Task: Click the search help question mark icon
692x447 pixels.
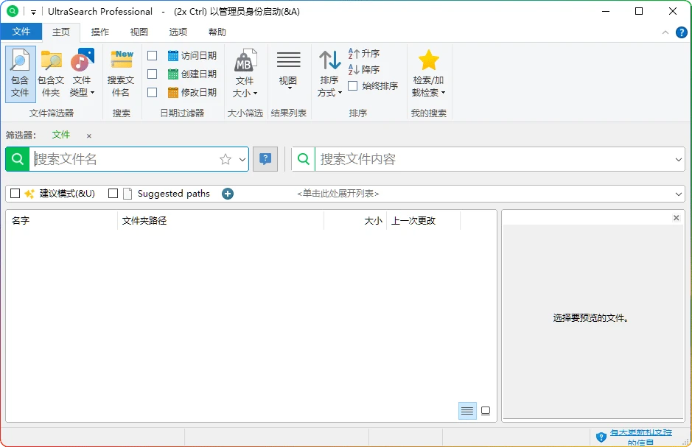Action: coord(265,159)
